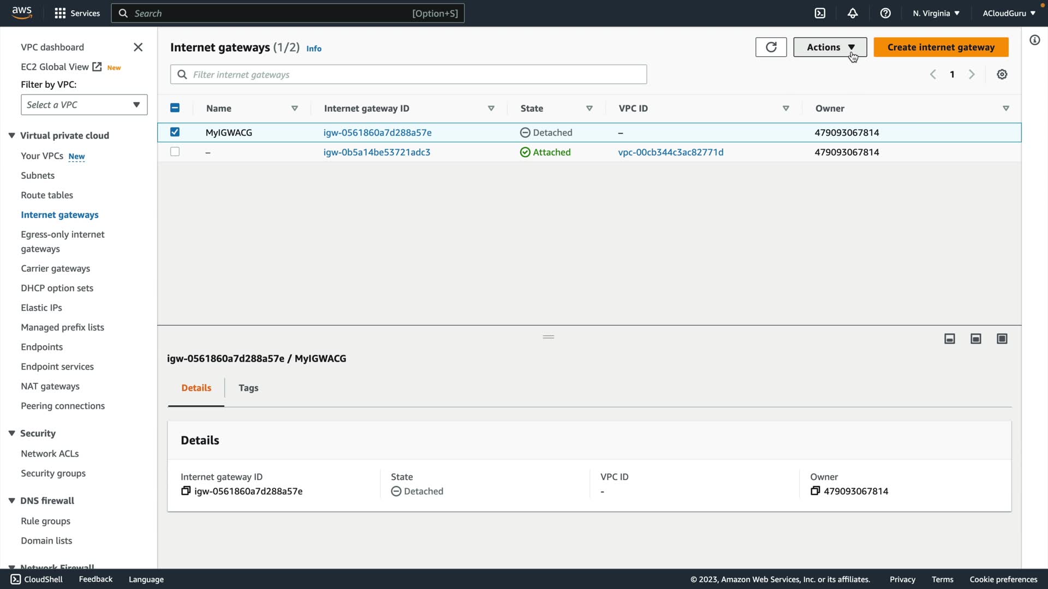Close the VPC sidebar navigation
This screenshot has width=1048, height=589.
[138, 47]
